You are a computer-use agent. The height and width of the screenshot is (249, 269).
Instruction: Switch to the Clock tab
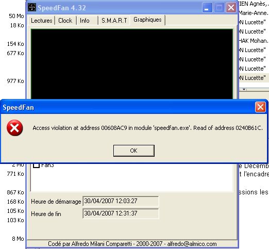point(65,21)
